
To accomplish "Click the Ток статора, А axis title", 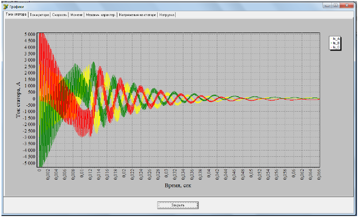I will pyautogui.click(x=19, y=100).
